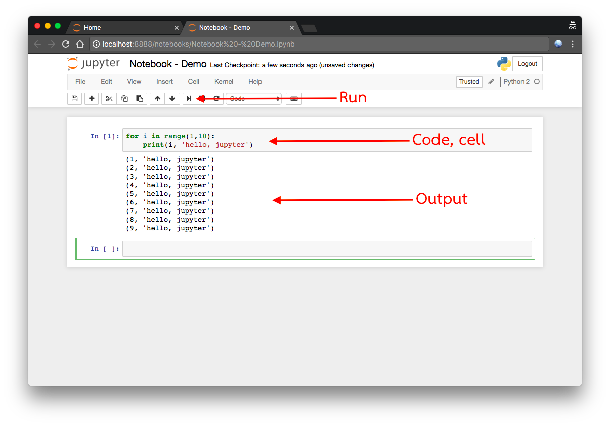The image size is (610, 426).
Task: Open the File menu
Action: (x=80, y=82)
